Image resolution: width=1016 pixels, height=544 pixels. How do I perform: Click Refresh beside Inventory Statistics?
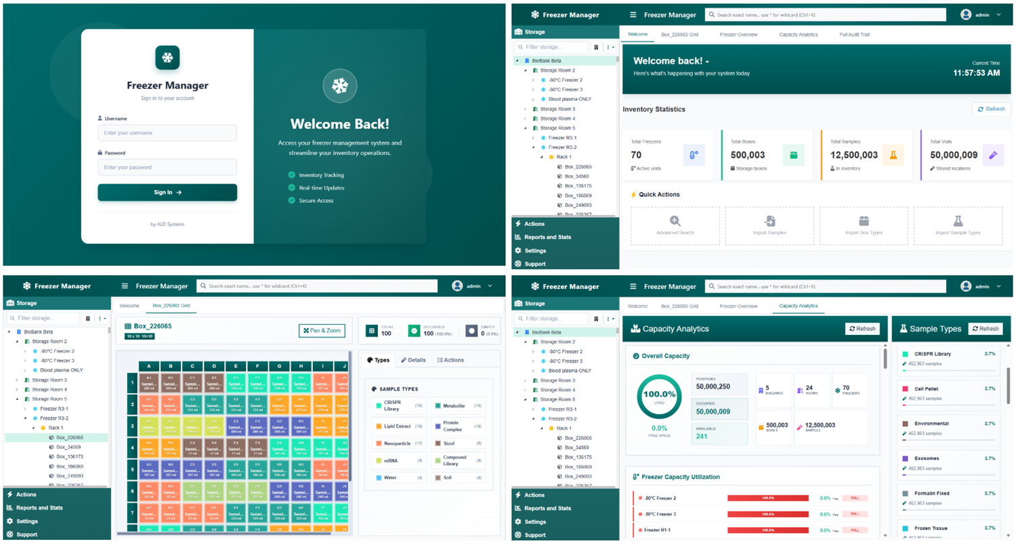click(x=991, y=109)
